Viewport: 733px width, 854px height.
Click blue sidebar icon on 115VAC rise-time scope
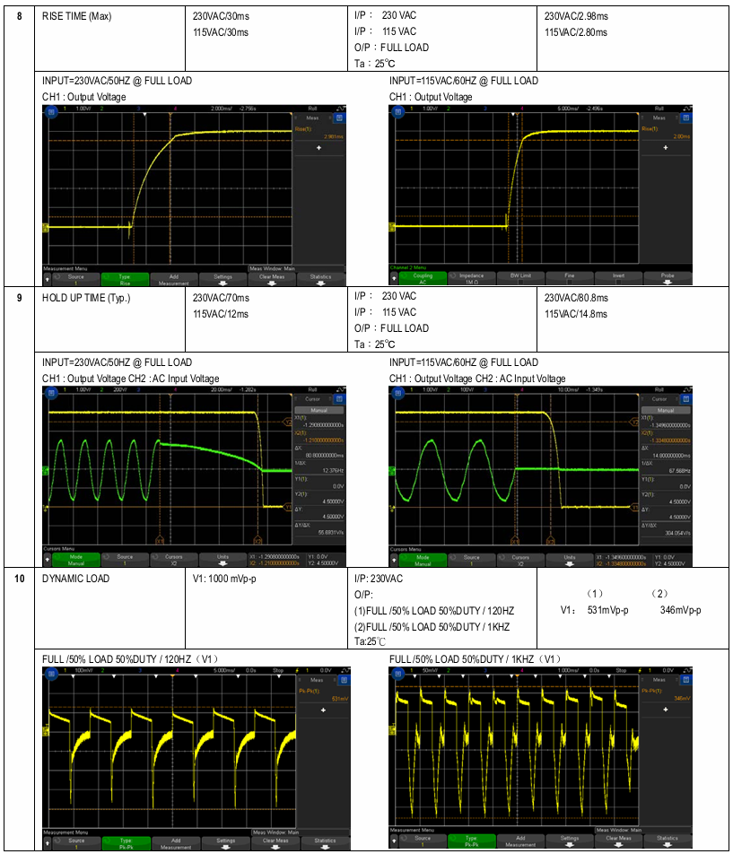coord(686,118)
